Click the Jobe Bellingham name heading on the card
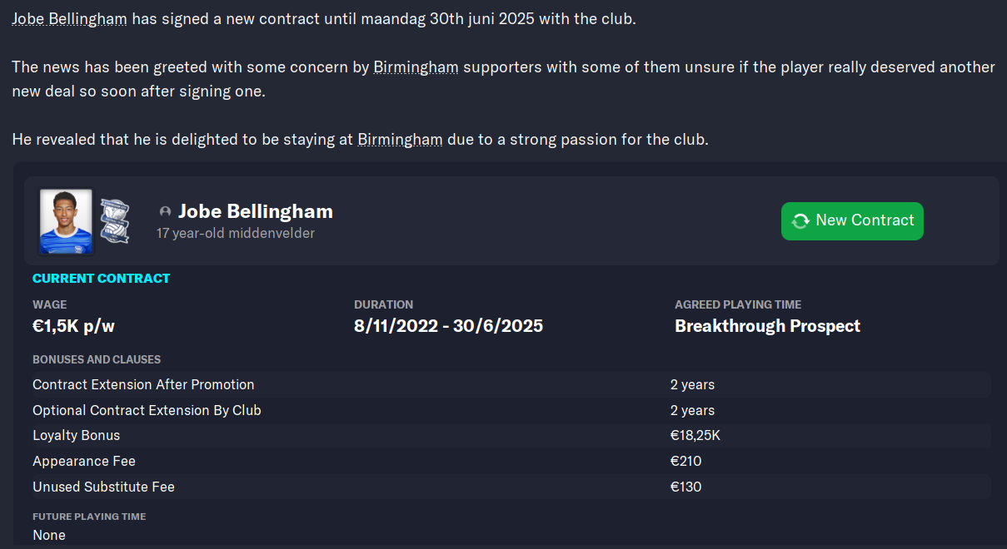1007x549 pixels. 256,211
